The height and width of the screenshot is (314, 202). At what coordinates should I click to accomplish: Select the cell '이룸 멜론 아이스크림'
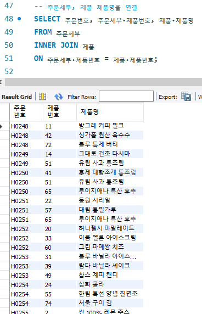[x=110, y=238]
